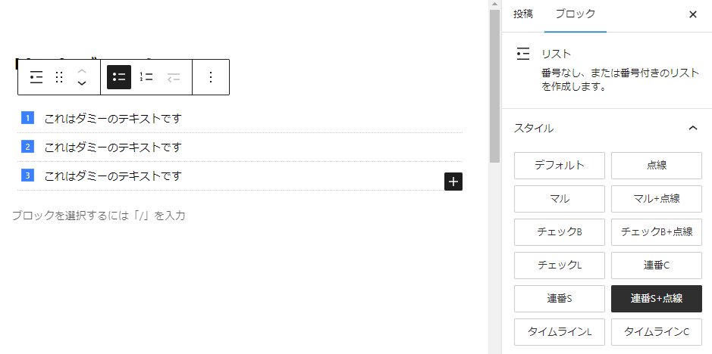712x354 pixels.
Task: Collapse the スタイル panel chevron
Action: 692,129
